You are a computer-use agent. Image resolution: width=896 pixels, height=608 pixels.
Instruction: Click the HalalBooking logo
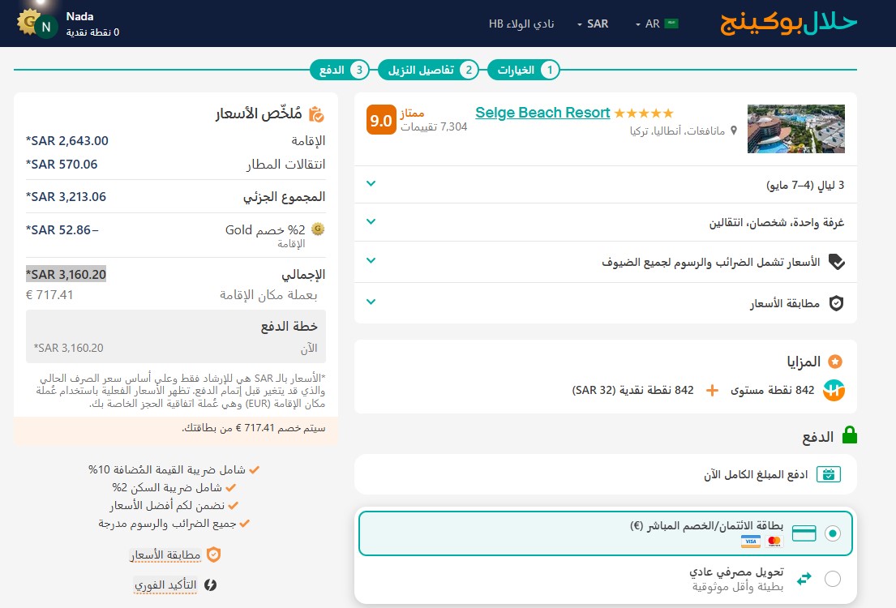pyautogui.click(x=789, y=23)
